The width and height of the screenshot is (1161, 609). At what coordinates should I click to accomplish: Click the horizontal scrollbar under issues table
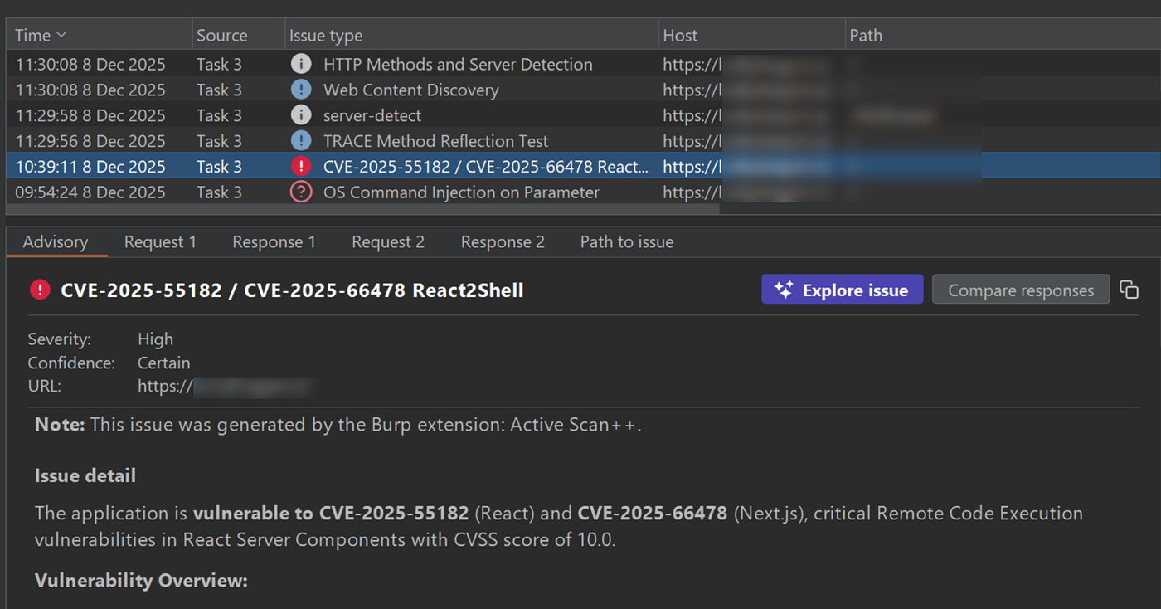(x=363, y=209)
